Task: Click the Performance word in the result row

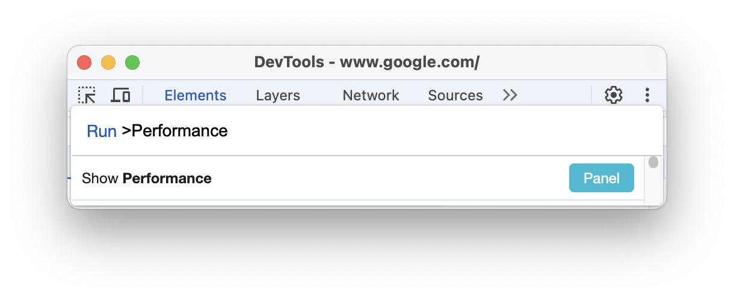Action: pos(167,178)
